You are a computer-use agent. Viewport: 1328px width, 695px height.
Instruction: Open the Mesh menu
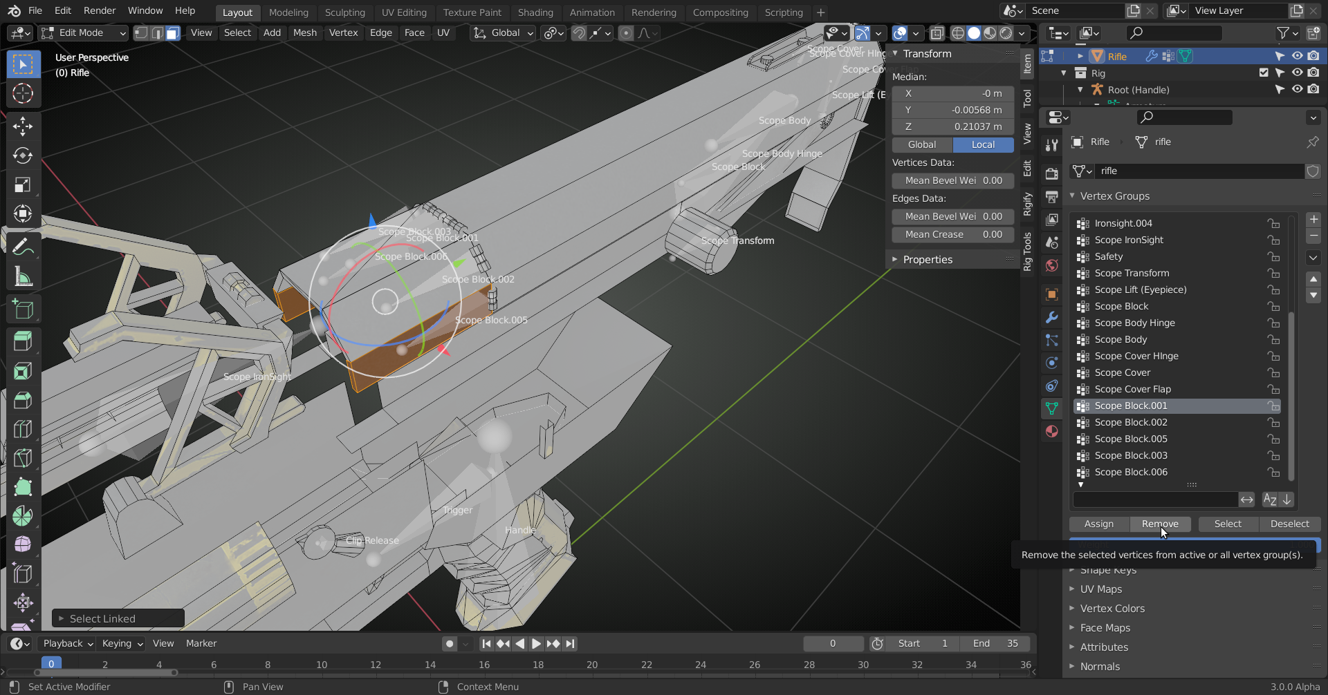coord(304,33)
